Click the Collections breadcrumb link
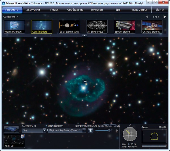Image resolution: width=170 pixels, height=151 pixels. [9, 17]
